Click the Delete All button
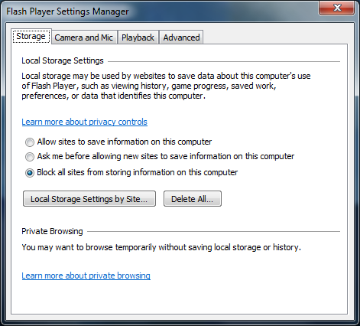 coord(193,199)
